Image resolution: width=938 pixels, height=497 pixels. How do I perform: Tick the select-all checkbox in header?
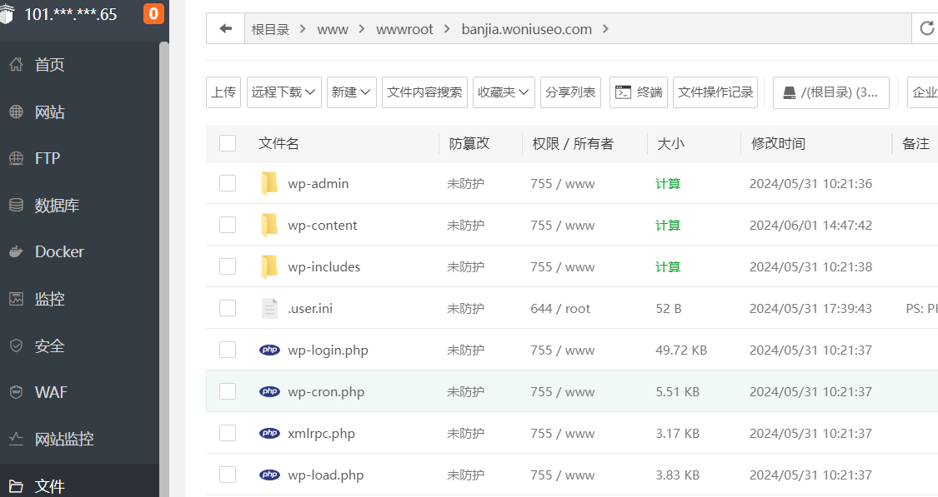point(228,143)
